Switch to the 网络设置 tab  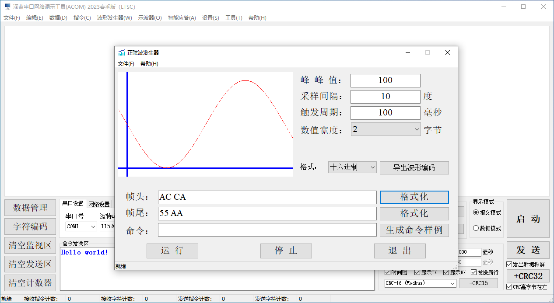click(x=99, y=204)
